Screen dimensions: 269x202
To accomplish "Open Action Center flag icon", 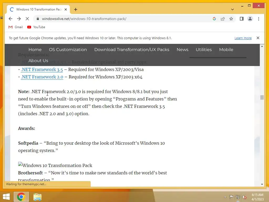I will click(x=231, y=197).
